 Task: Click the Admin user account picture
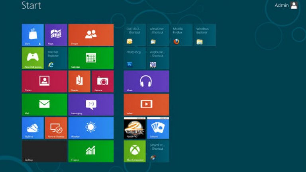point(294,6)
